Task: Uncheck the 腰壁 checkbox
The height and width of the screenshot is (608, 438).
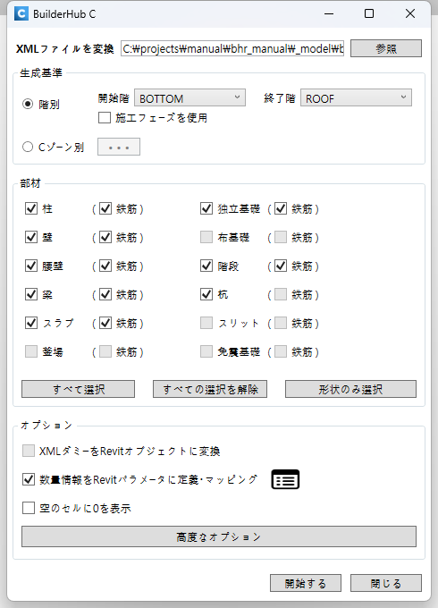Action: coord(31,266)
